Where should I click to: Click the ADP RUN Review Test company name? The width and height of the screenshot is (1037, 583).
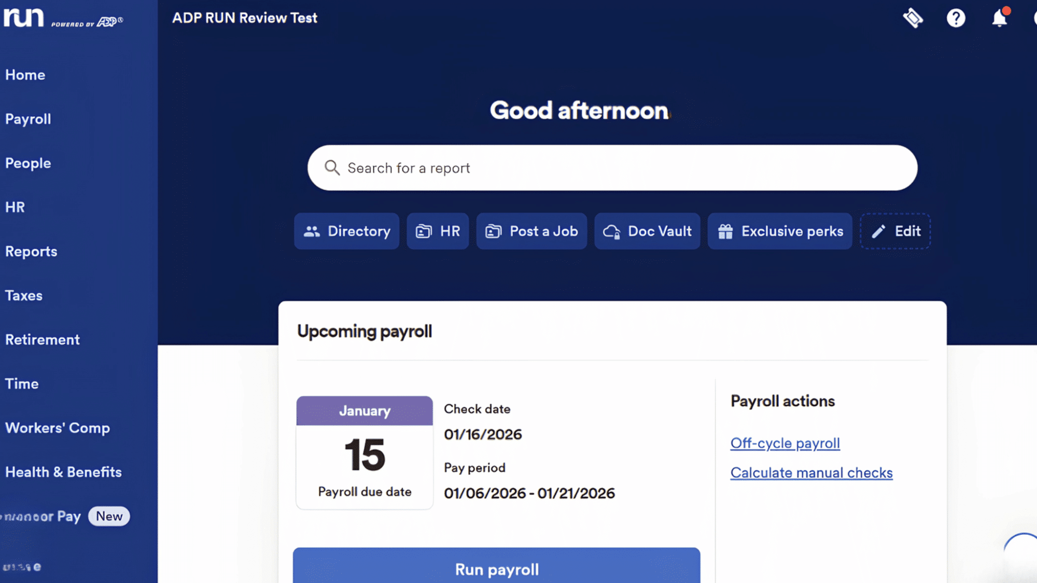[245, 18]
